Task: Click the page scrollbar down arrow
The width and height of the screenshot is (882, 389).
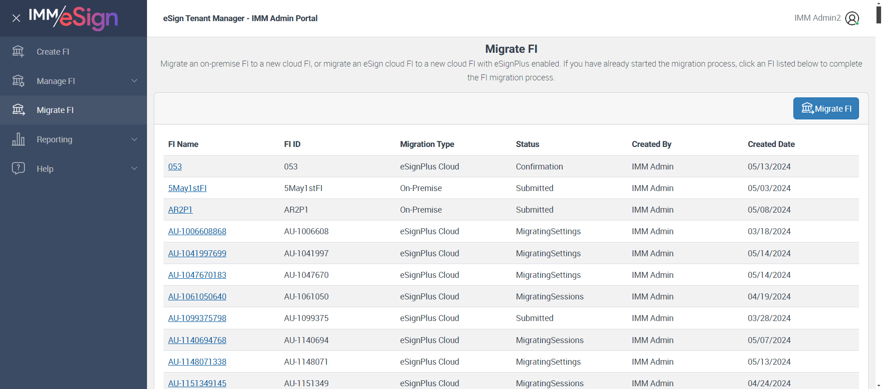Action: coord(879,385)
